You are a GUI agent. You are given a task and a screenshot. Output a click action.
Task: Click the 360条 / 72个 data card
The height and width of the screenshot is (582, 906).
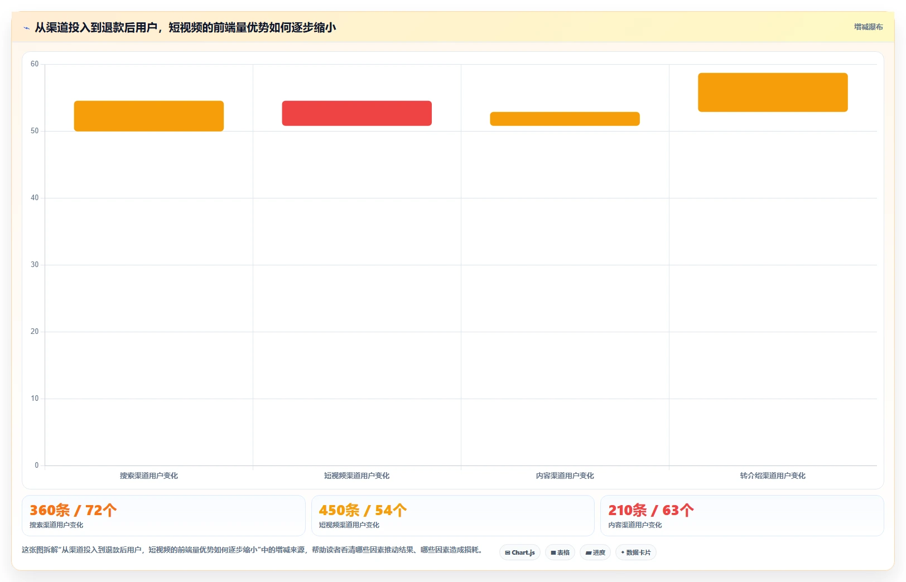pos(163,516)
